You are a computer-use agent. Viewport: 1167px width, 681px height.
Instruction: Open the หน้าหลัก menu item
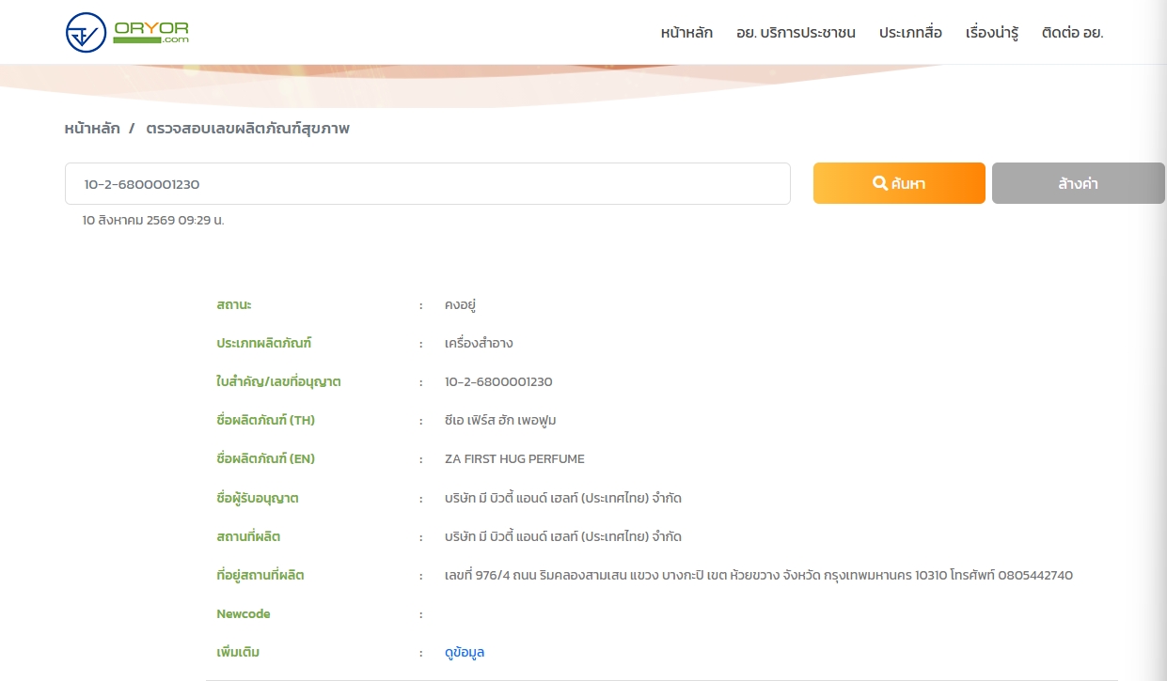pos(686,33)
